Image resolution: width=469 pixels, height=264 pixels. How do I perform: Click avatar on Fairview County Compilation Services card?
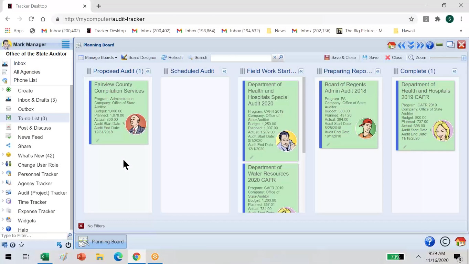pos(136,124)
